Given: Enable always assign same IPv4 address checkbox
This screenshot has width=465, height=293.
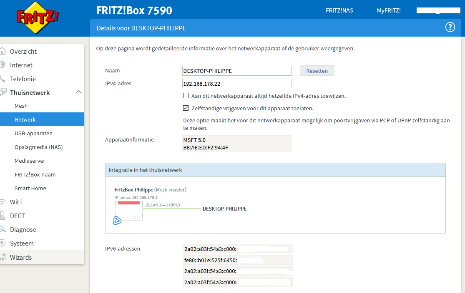Looking at the screenshot, I should pos(186,96).
